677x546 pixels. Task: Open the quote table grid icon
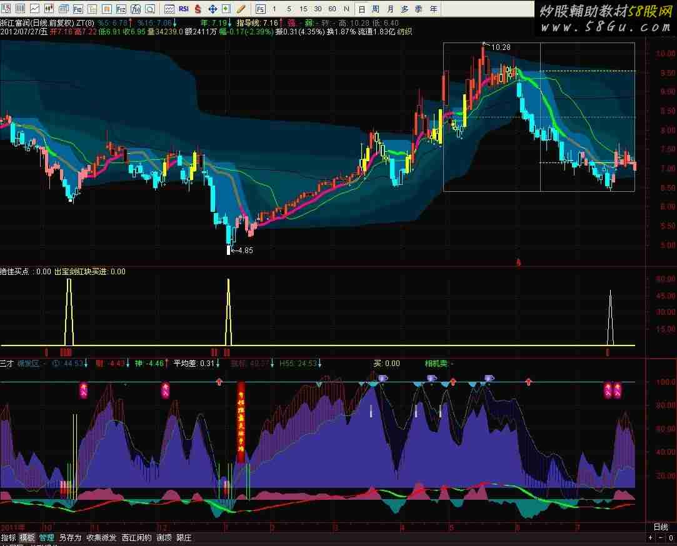click(x=20, y=9)
